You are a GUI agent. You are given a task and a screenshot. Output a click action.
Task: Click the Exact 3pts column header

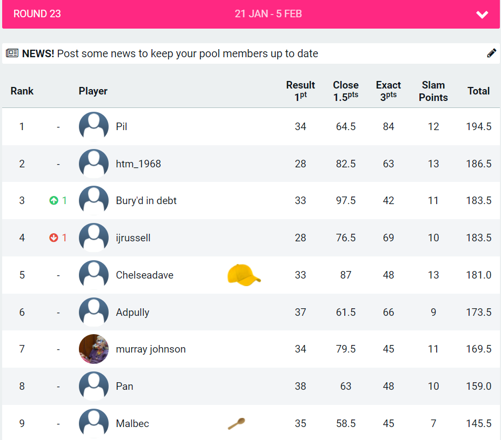388,91
